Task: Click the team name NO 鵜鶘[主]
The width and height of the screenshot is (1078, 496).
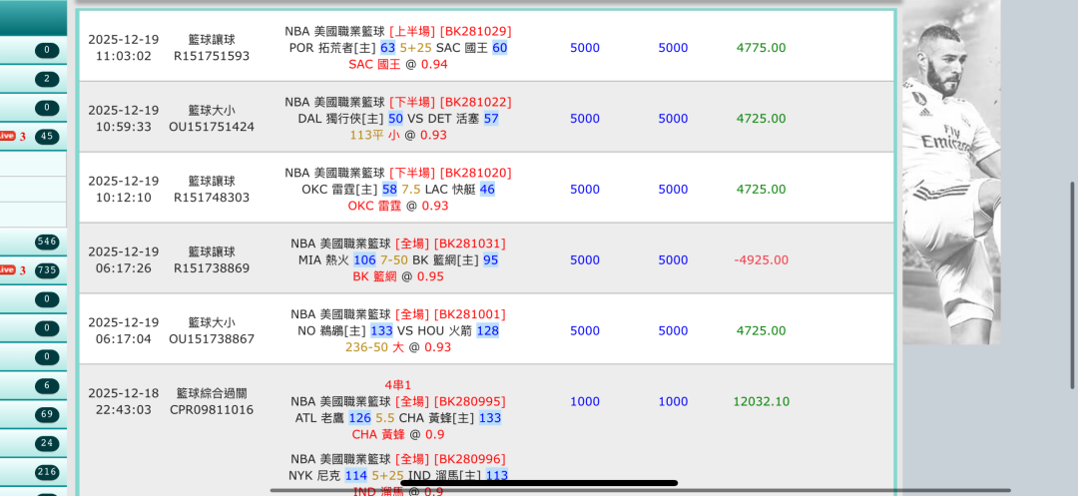Action: point(332,331)
